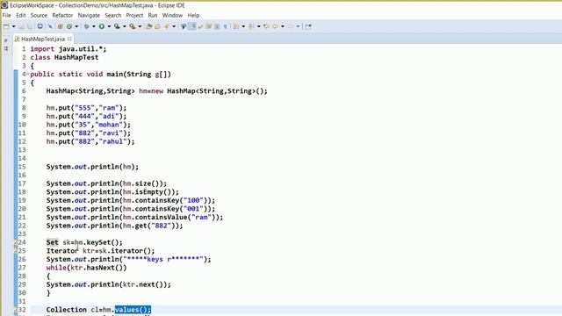This screenshot has width=562, height=316.
Task: Toggle Block Selection mode
Action: pyautogui.click(x=208, y=26)
